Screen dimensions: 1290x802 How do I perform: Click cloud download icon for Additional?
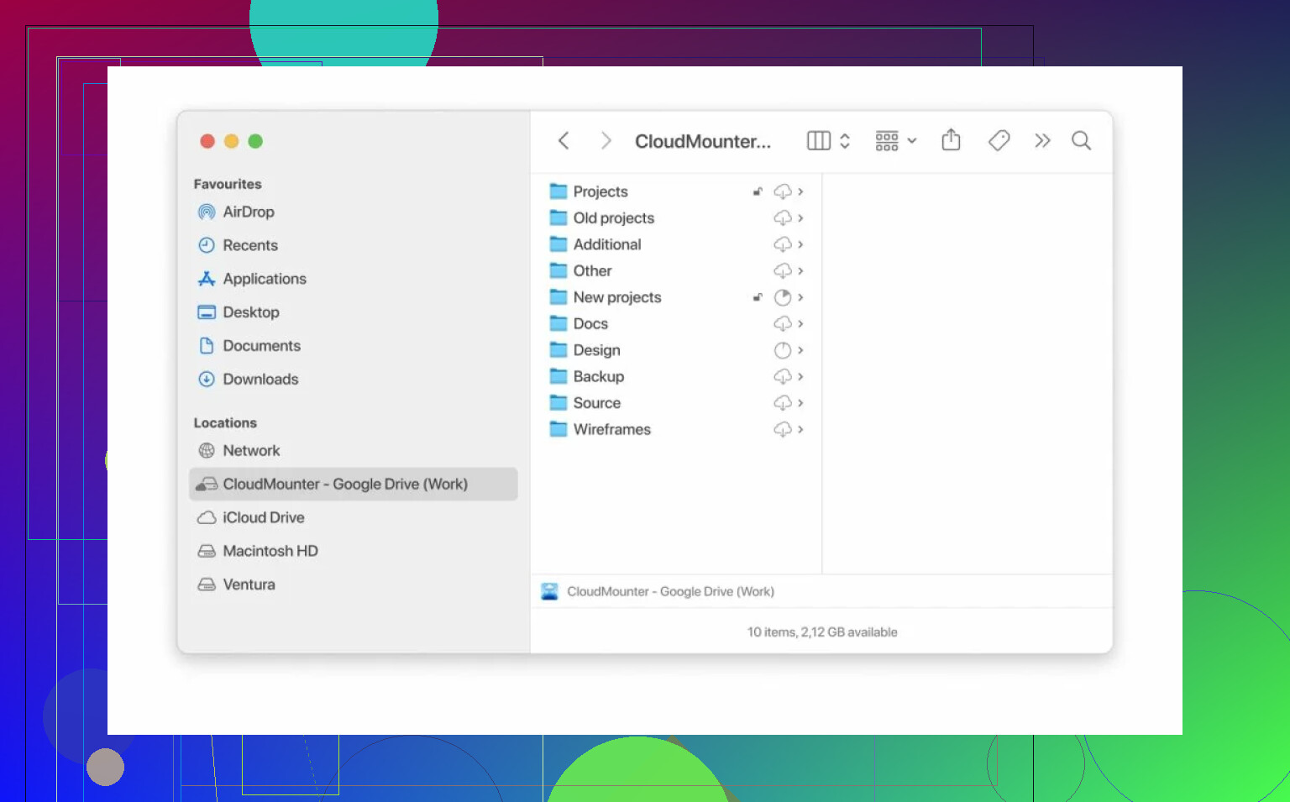783,244
